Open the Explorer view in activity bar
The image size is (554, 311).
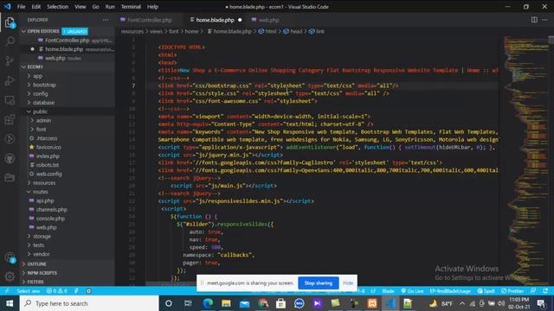pyautogui.click(x=10, y=22)
